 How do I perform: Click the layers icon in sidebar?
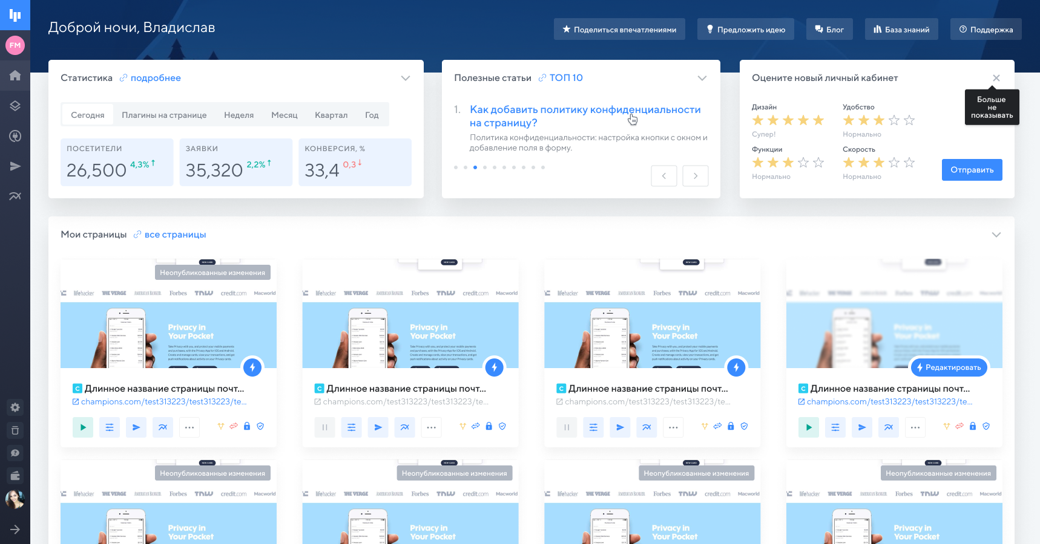(15, 106)
